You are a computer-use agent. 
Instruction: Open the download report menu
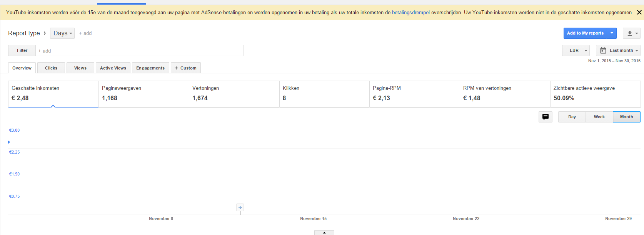[632, 33]
